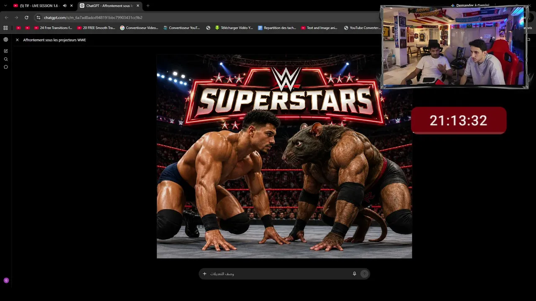Viewport: 536px width, 301px height.
Task: Open the ChatGPT logo in the sidebar
Action: [x=6, y=40]
